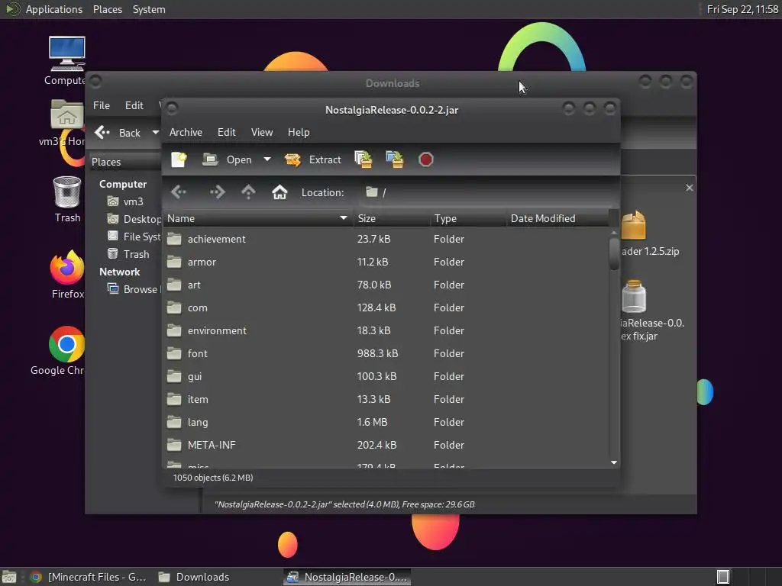This screenshot has width=782, height=586.
Task: Select File System in Places sidebar
Action: (134, 237)
